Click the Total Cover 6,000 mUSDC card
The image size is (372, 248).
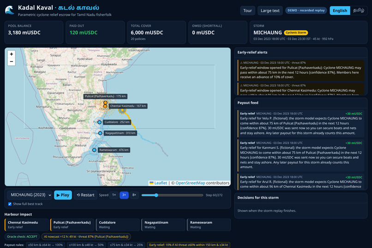coord(156,32)
